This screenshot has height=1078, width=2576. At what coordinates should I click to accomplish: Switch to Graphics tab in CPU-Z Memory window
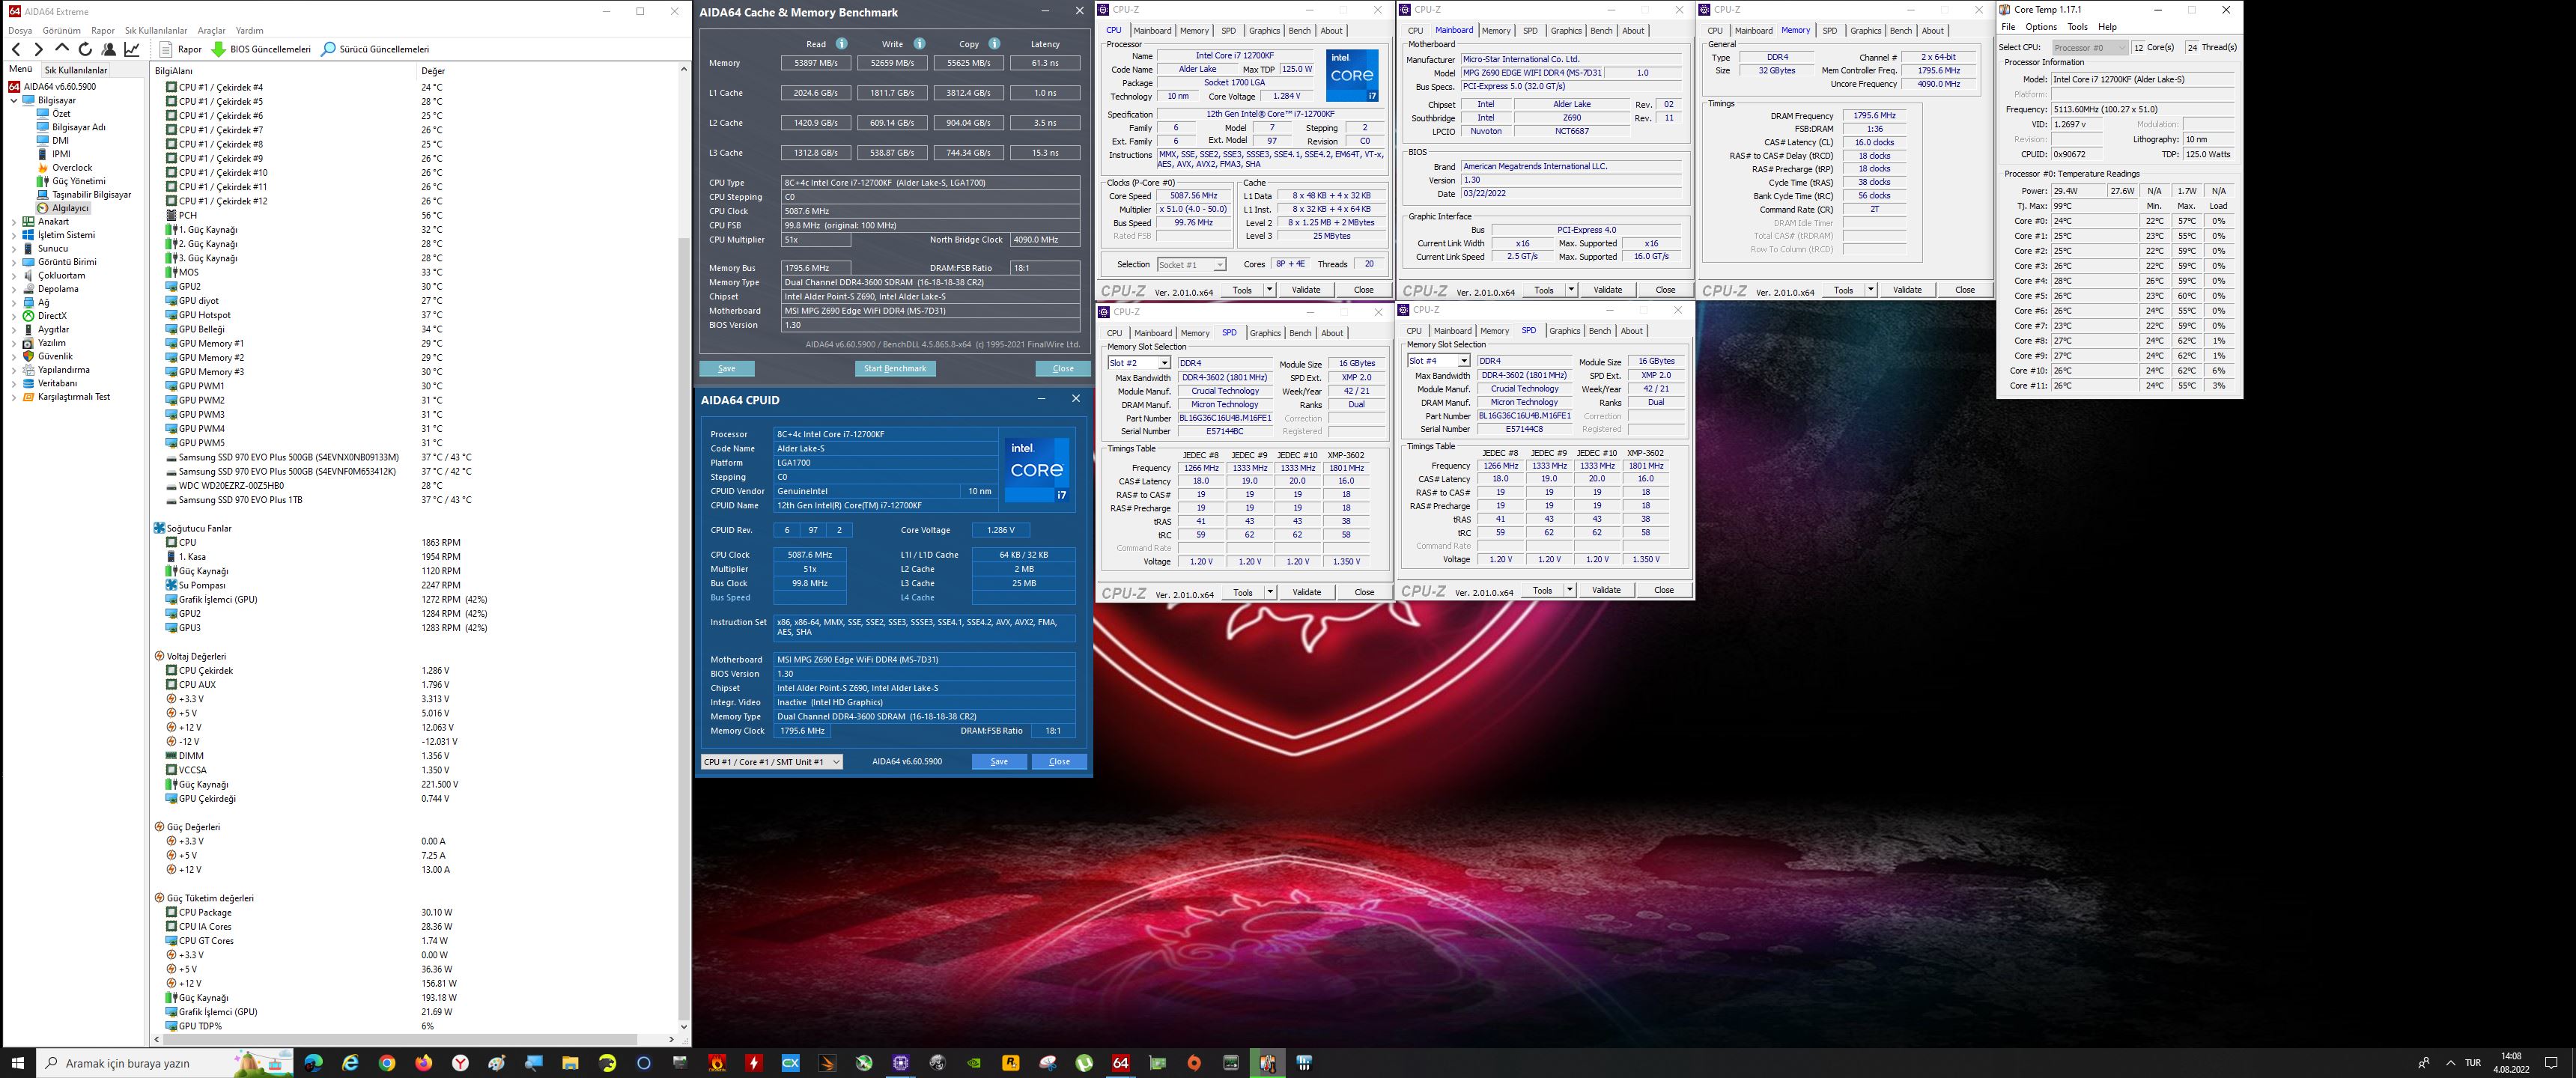(1865, 31)
